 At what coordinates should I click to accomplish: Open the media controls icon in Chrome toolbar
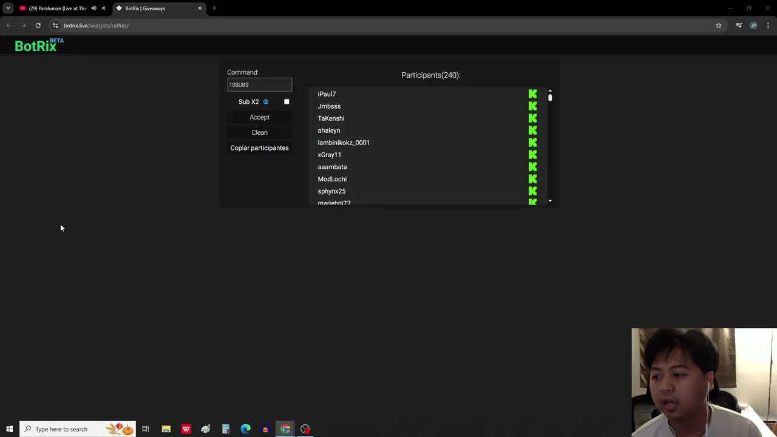(x=739, y=25)
